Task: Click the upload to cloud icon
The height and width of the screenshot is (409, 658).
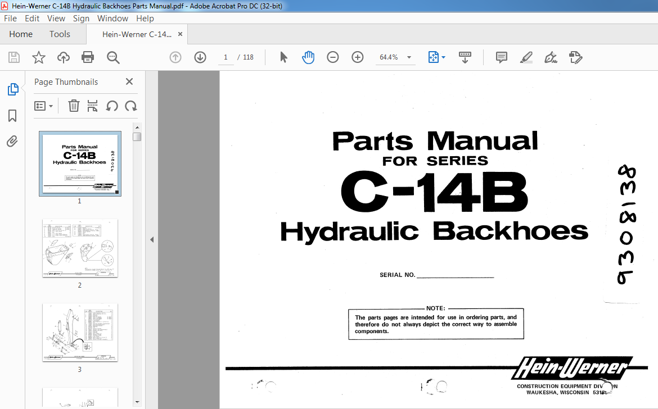Action: (64, 57)
